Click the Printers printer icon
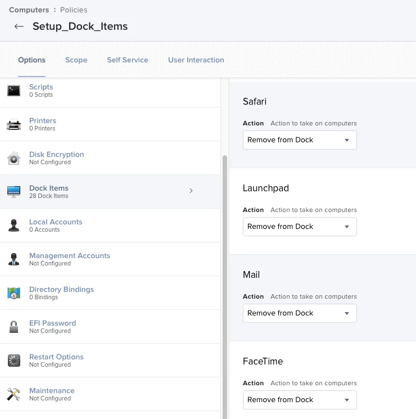416x419 pixels. (x=13, y=124)
